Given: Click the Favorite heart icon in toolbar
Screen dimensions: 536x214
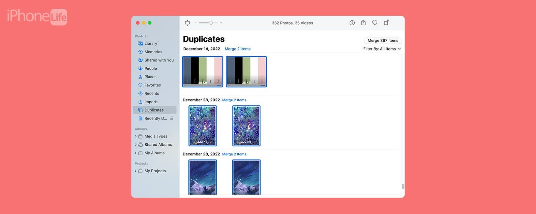Looking at the screenshot, I should click(375, 23).
